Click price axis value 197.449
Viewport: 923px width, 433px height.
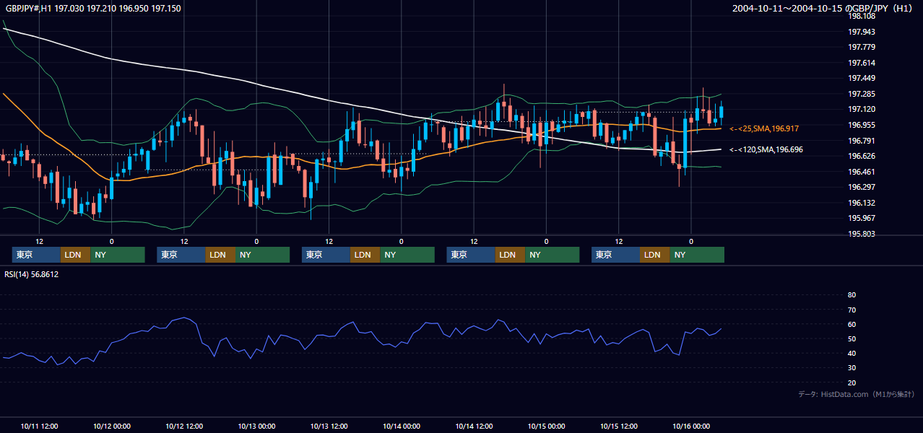(861, 78)
